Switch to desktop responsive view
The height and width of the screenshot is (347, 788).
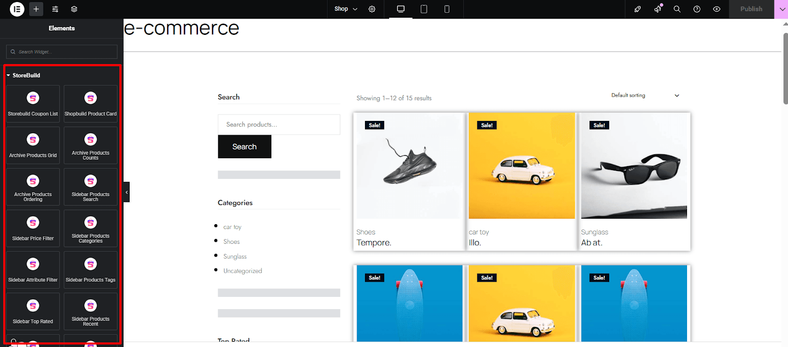(x=401, y=9)
